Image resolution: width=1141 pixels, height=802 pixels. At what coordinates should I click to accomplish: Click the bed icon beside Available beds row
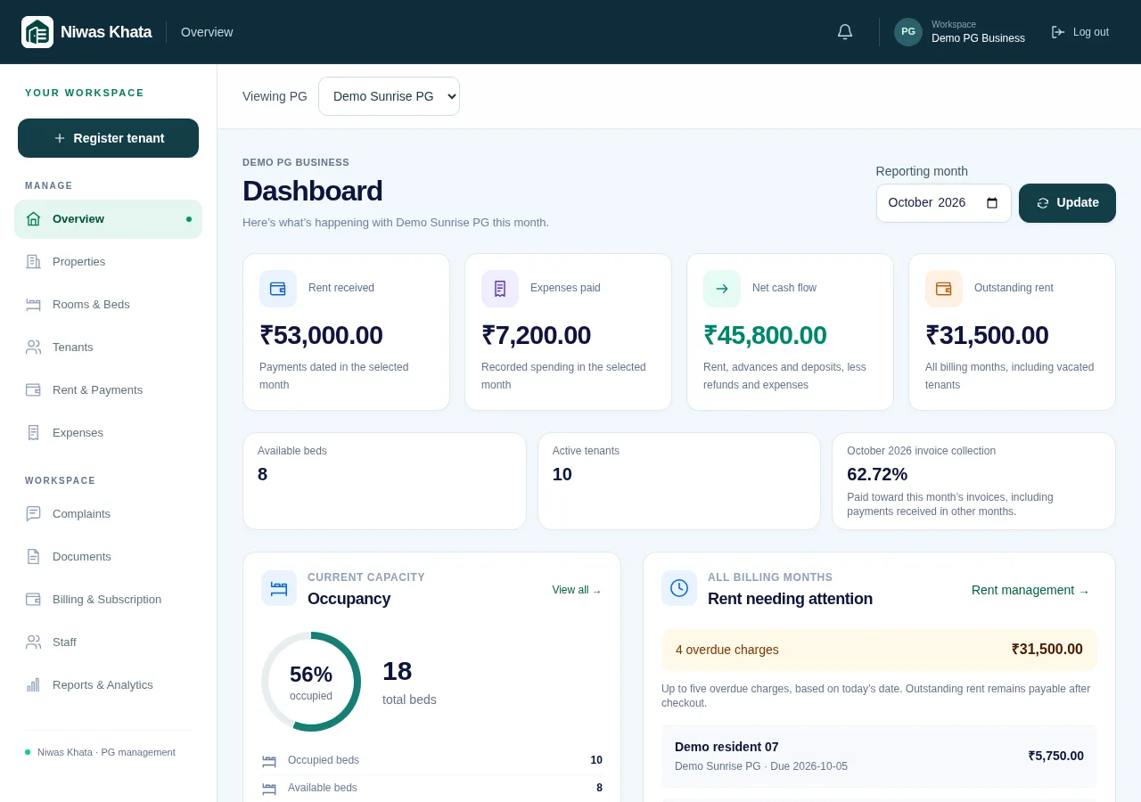pos(269,789)
